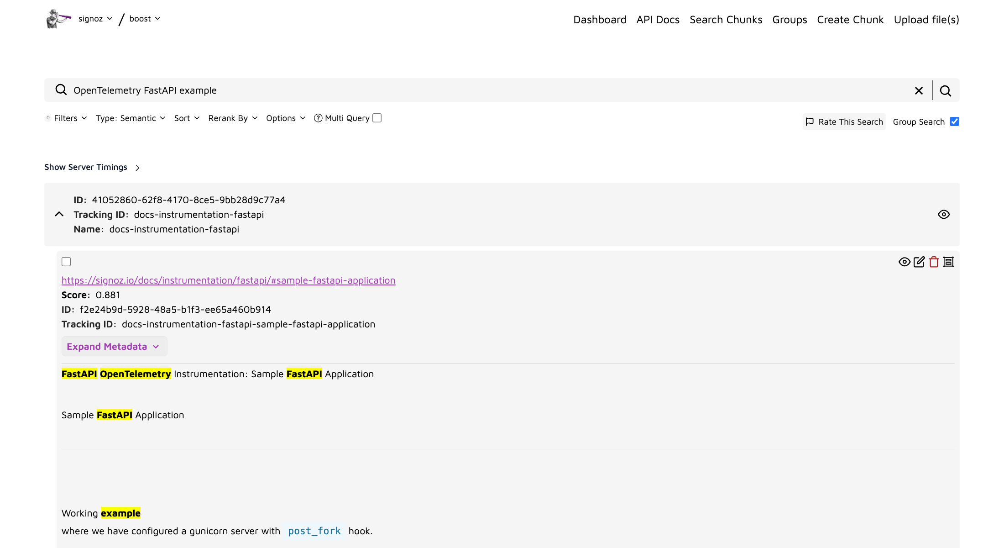The width and height of the screenshot is (1004, 548).
Task: Click the magnifier icon left of the query
Action: pos(61,90)
